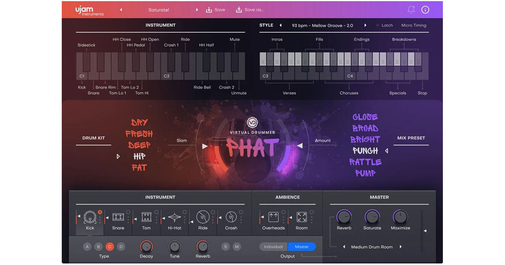Select the Room ambience icon
Image resolution: width=505 pixels, height=265 pixels.
301,217
